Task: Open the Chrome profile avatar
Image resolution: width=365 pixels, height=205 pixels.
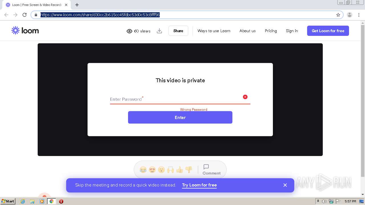Action: (x=350, y=15)
